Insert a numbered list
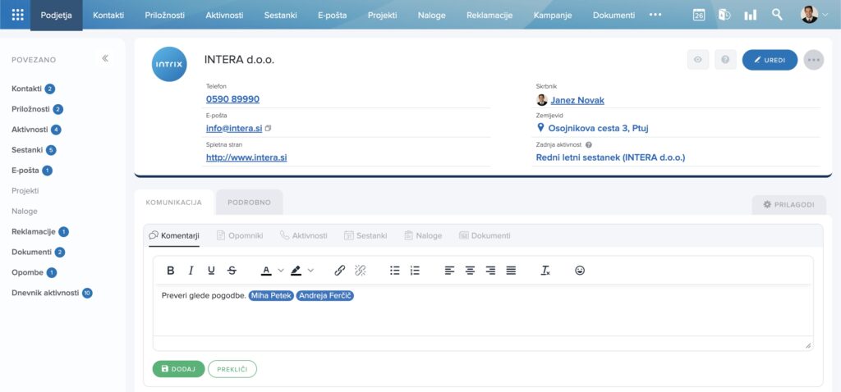The image size is (841, 392). coord(415,271)
